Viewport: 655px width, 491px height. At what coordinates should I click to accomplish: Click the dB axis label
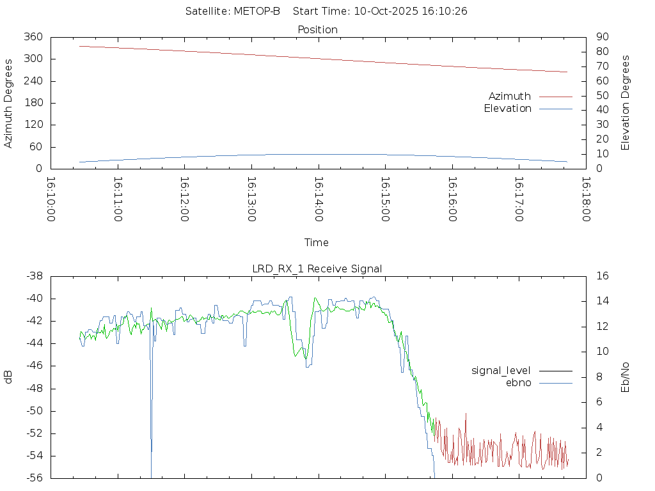point(8,377)
